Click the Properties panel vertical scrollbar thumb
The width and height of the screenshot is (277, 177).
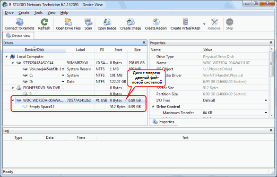[x=271, y=64]
